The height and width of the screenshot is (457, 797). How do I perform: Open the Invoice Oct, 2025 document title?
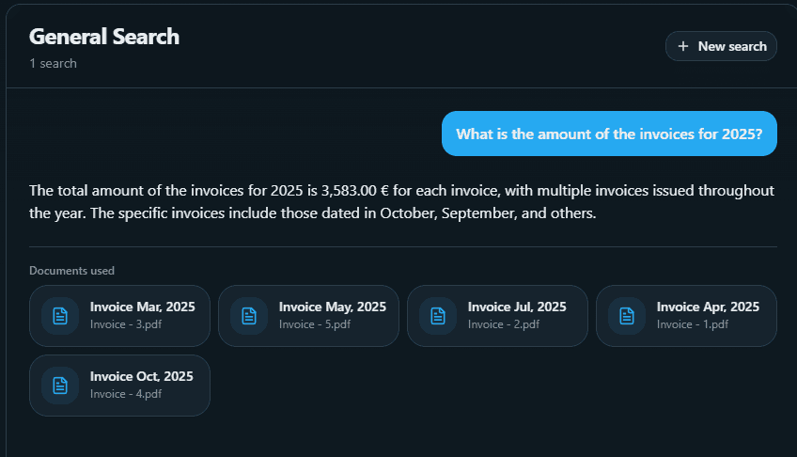(x=141, y=376)
